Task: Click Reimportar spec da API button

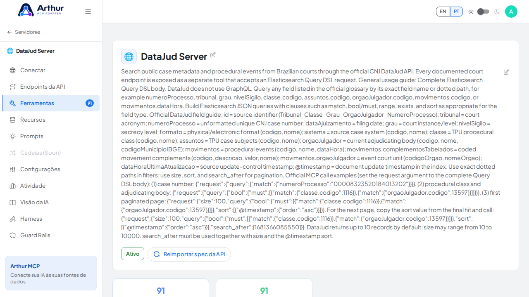Action: [189, 254]
